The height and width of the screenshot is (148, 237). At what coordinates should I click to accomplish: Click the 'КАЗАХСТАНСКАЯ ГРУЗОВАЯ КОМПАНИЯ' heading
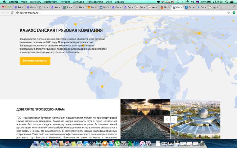61,30
